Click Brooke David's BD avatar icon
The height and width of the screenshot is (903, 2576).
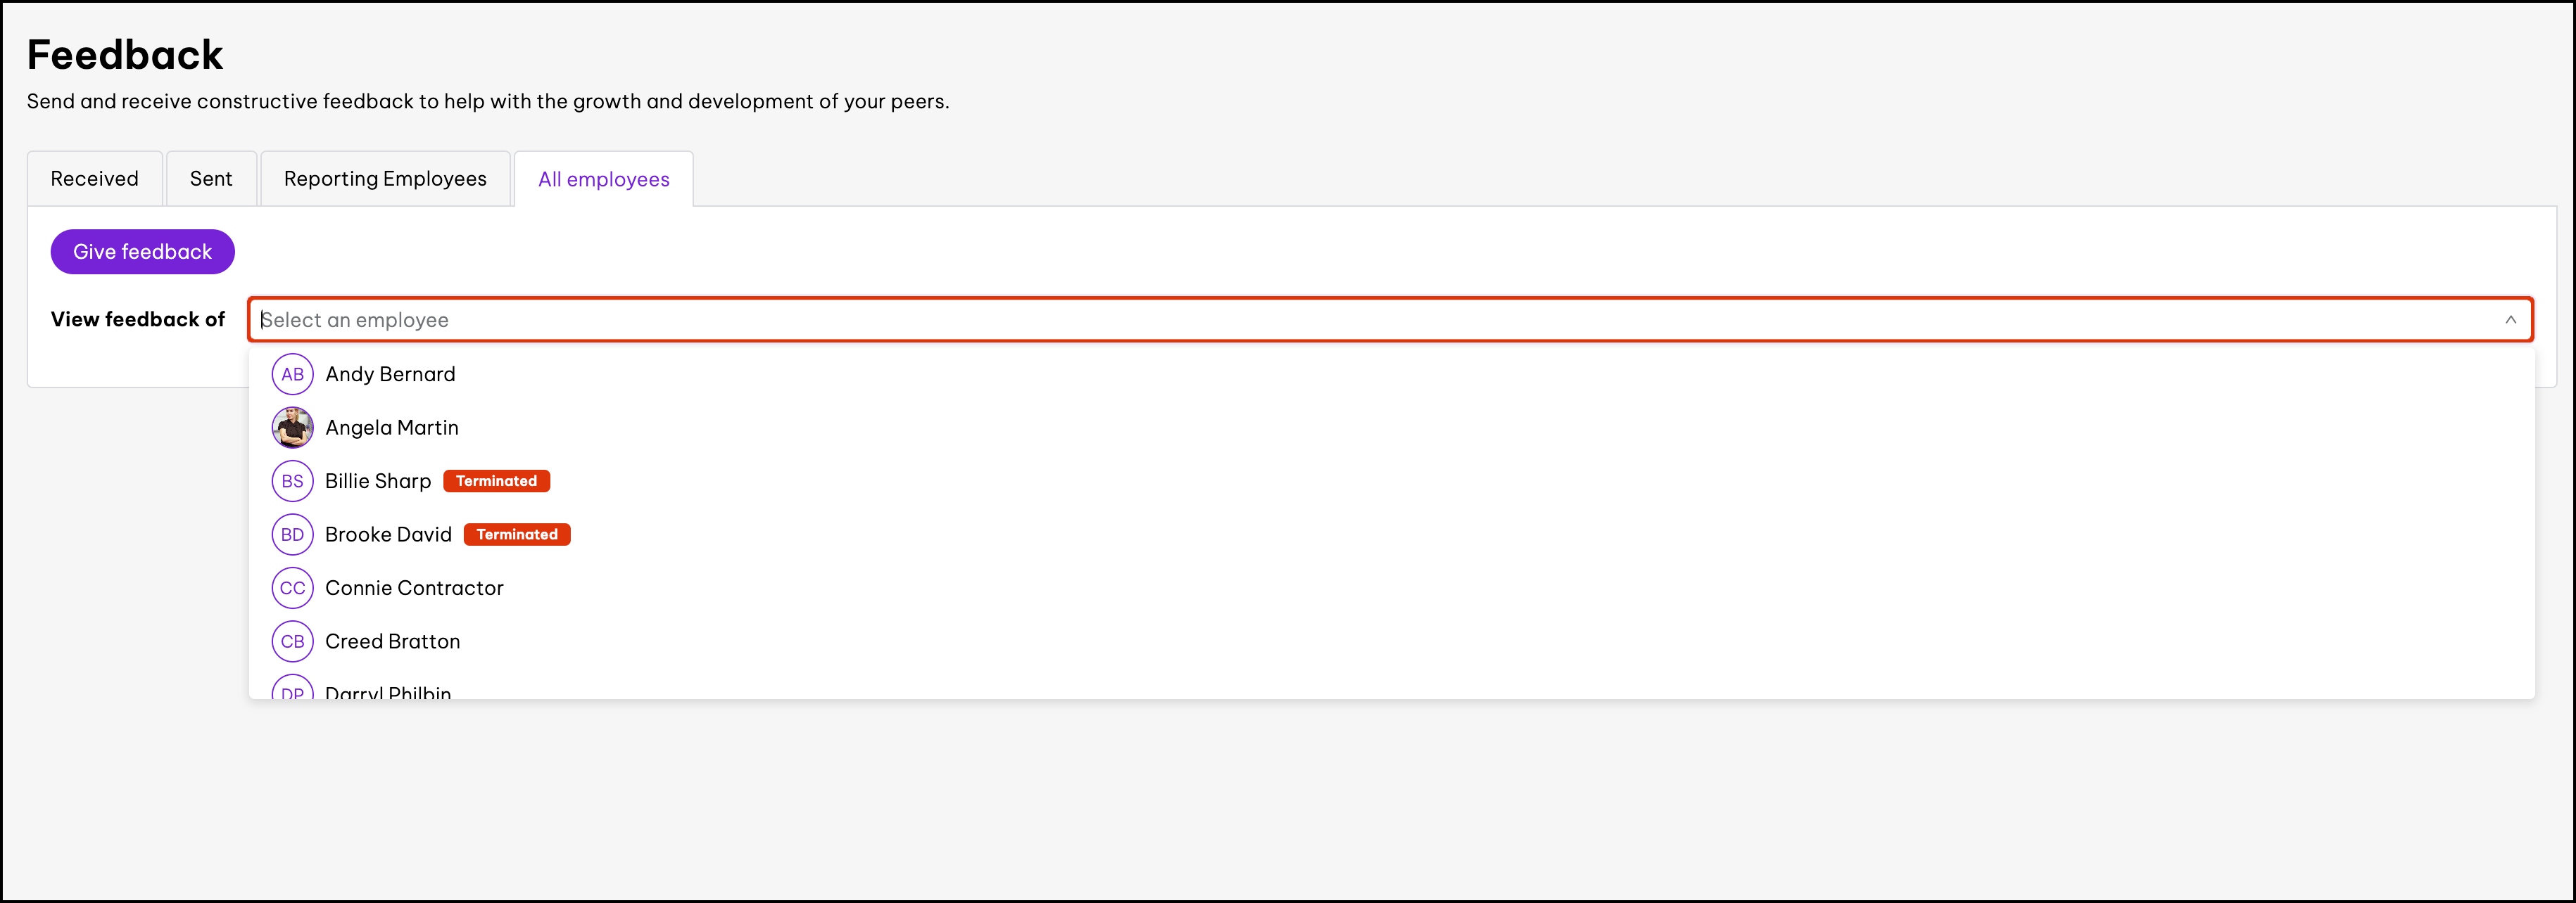click(292, 534)
